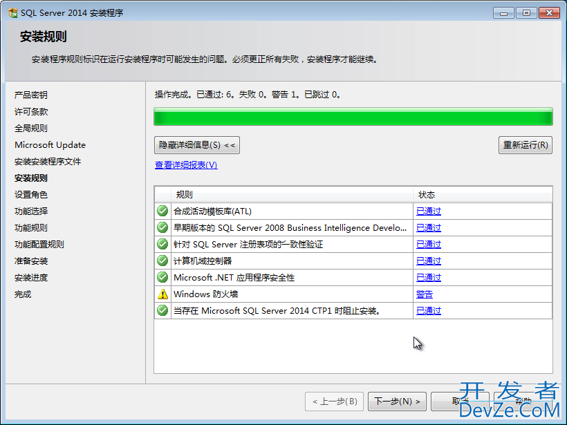
Task: Minimize the SQL Server 2014 安装程序 window
Action: point(503,13)
